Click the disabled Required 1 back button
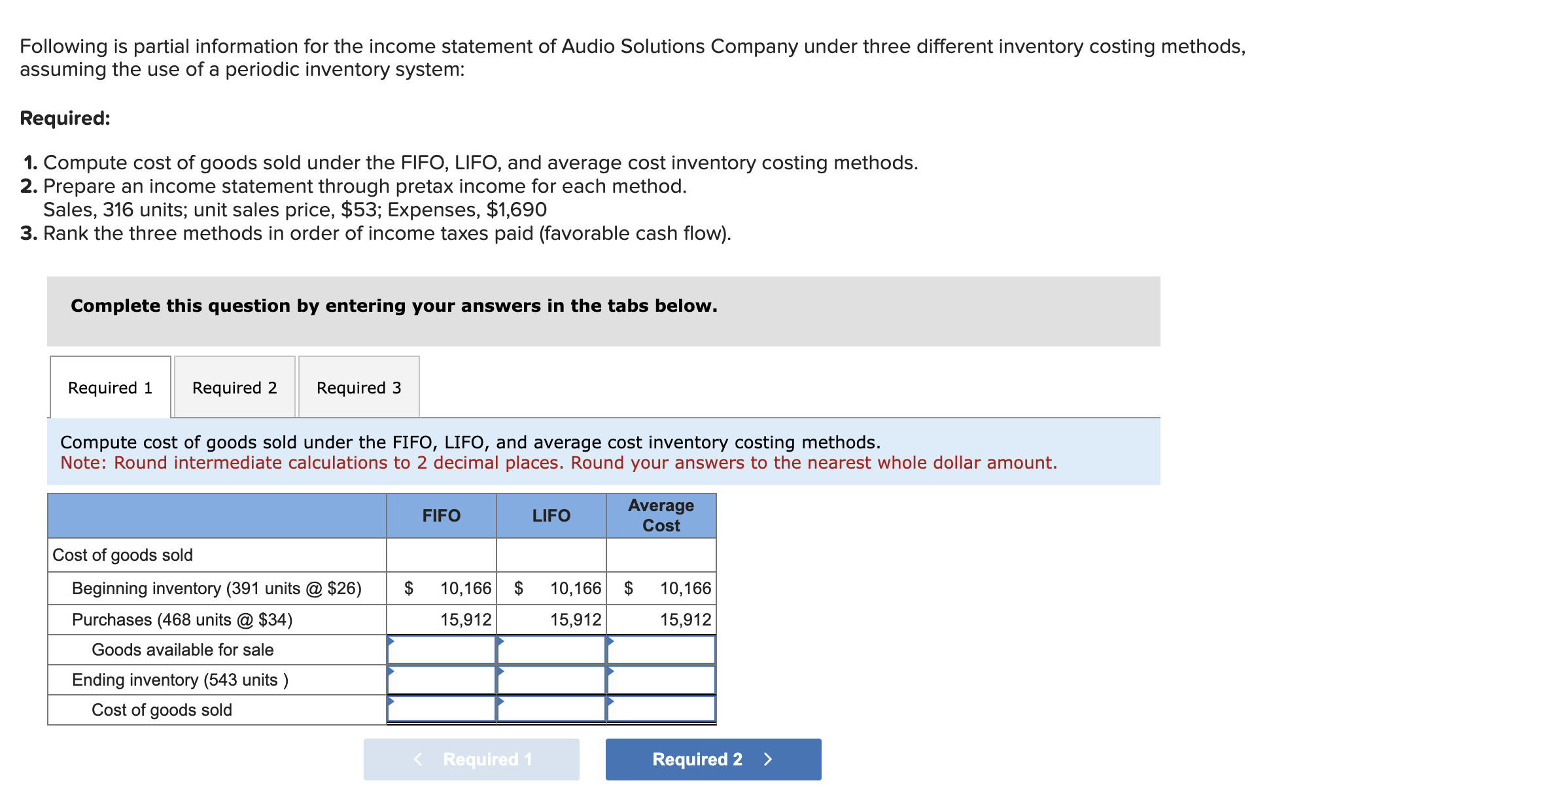This screenshot has width=1568, height=802. click(471, 759)
